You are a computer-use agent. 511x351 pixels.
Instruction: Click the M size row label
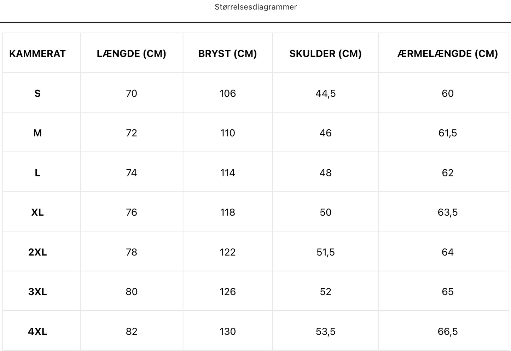(37, 133)
